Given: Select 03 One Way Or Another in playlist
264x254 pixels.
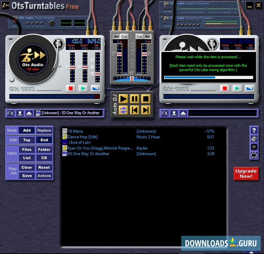Looking at the screenshot, I should pyautogui.click(x=138, y=154).
